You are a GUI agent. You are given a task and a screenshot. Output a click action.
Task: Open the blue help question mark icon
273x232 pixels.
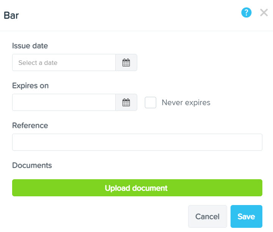pos(246,13)
